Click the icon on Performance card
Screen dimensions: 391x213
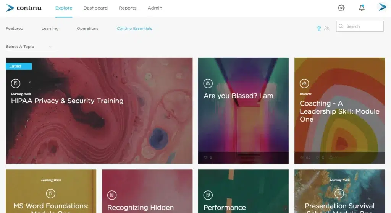point(208,195)
